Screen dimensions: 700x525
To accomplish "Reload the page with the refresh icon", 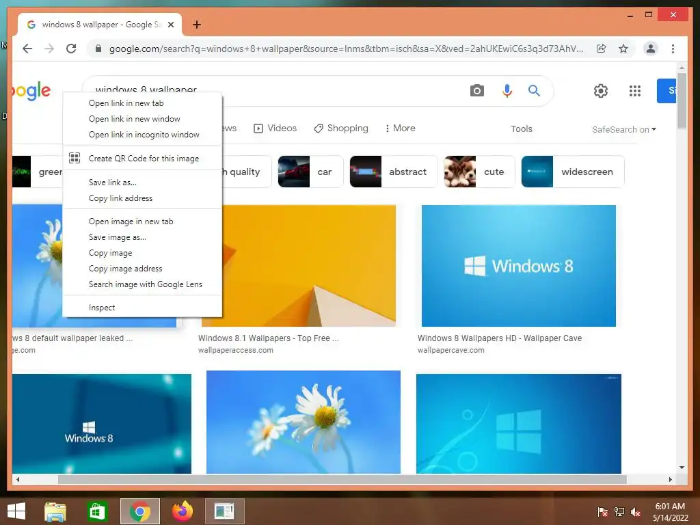I will click(71, 49).
